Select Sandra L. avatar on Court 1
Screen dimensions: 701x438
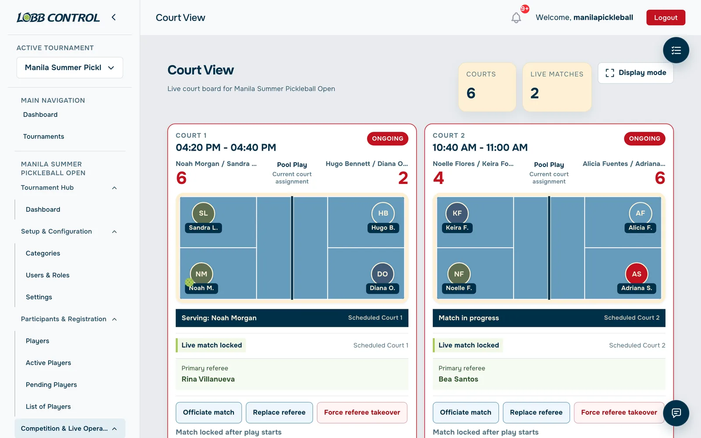(203, 213)
